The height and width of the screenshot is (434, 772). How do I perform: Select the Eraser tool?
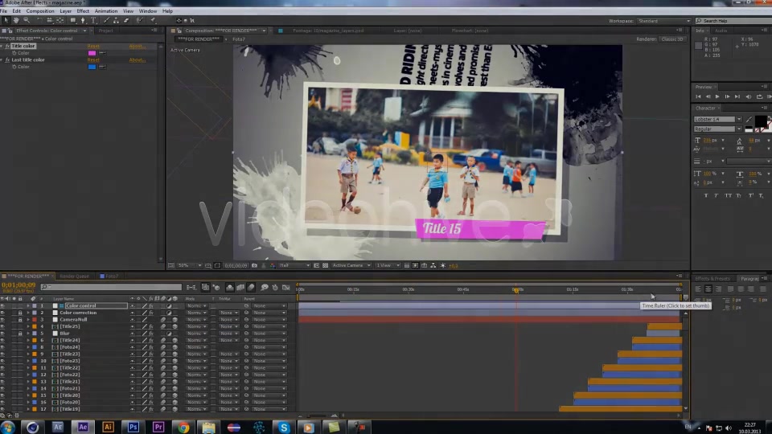(x=126, y=21)
